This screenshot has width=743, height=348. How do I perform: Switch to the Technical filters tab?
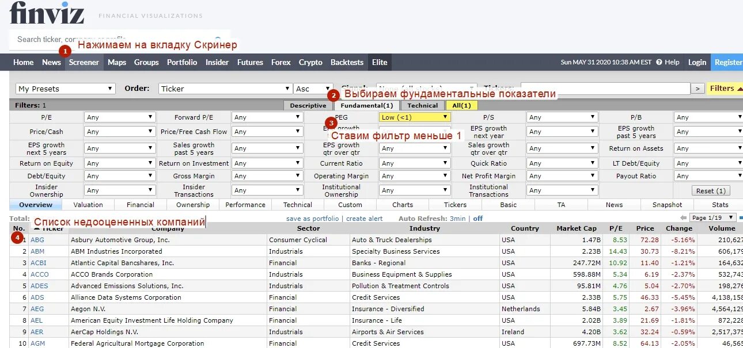pos(423,105)
